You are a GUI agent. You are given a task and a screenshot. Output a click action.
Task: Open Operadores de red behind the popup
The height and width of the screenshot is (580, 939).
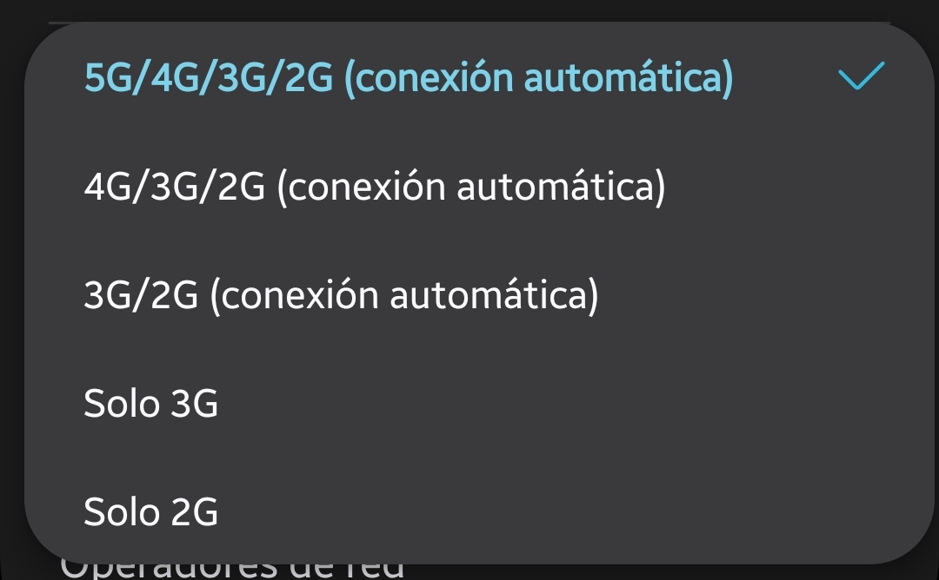click(233, 570)
